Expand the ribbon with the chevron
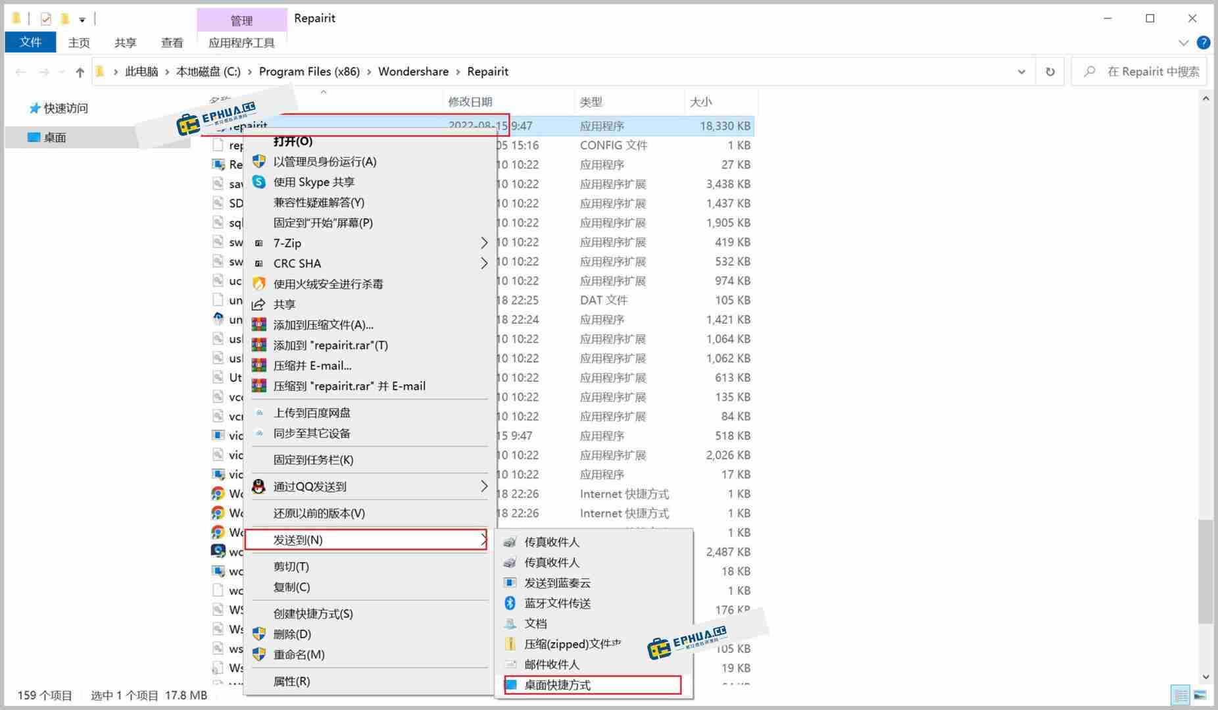Screen dimensions: 1218x710 [x=1184, y=43]
